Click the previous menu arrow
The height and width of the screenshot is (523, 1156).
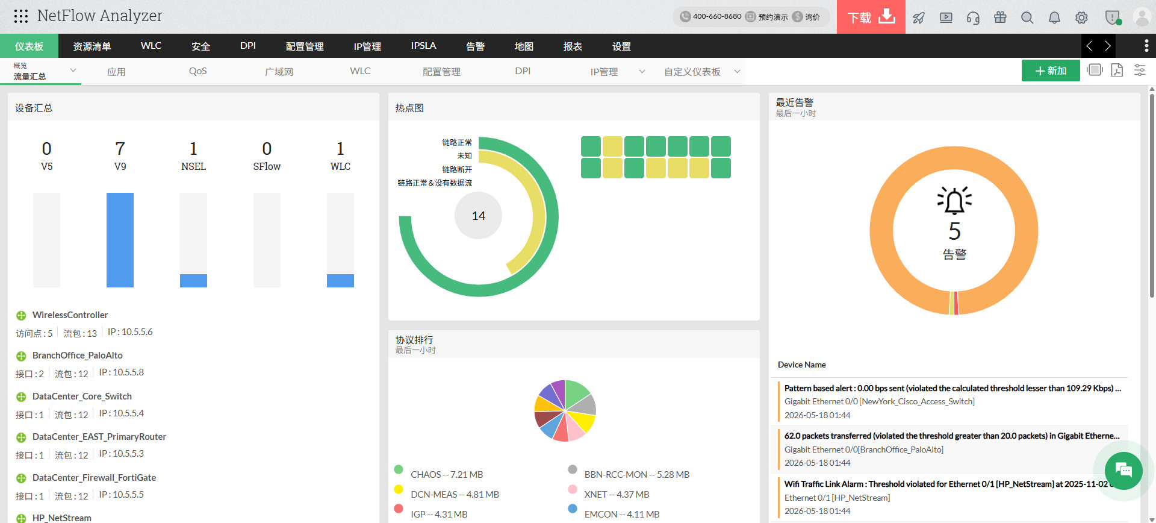pyautogui.click(x=1089, y=46)
